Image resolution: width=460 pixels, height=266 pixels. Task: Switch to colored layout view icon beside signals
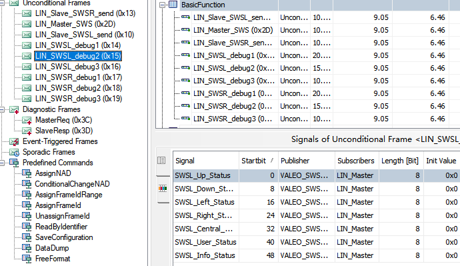tap(163, 189)
